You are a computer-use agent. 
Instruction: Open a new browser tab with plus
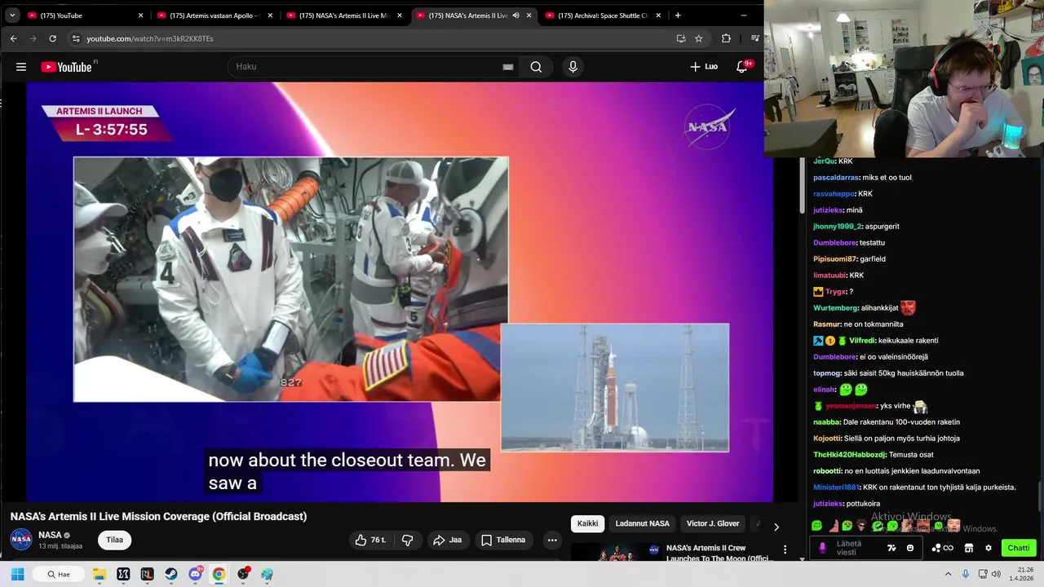(677, 15)
